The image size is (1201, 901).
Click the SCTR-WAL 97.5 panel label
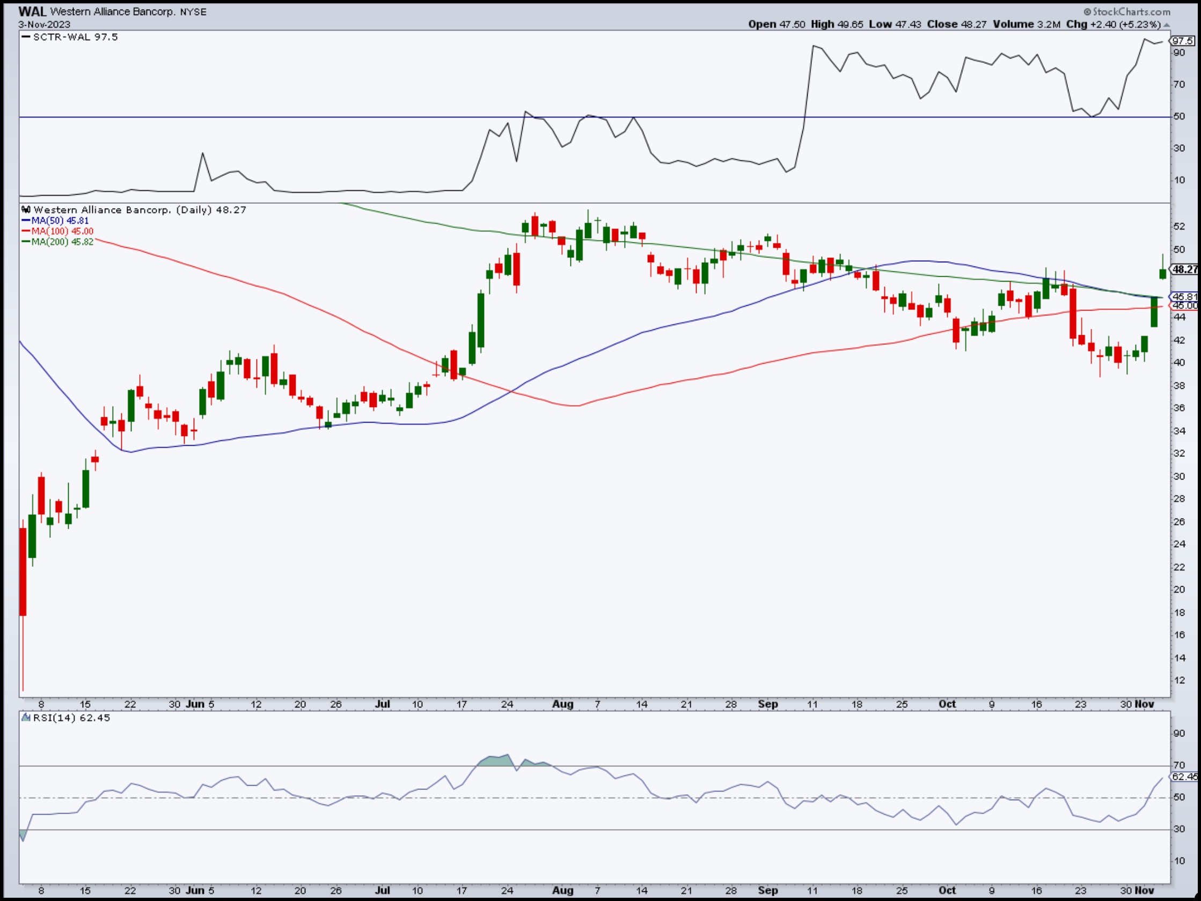(x=75, y=37)
